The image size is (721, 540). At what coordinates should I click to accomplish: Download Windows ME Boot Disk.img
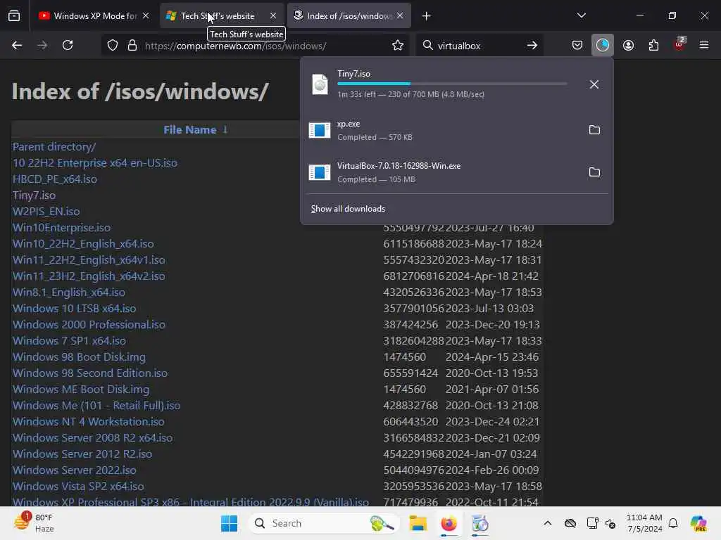[x=80, y=390]
